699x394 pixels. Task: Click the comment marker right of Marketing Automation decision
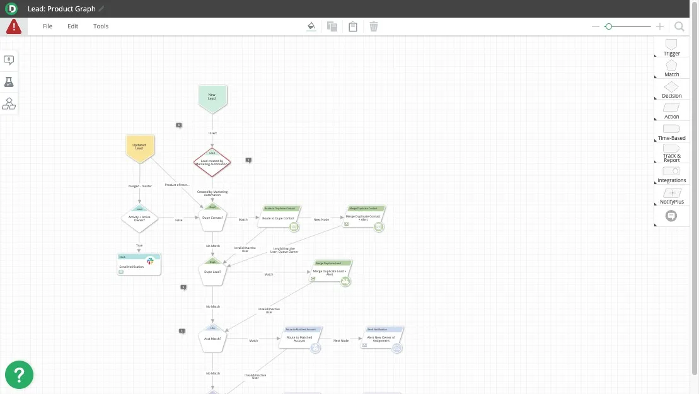[248, 160]
